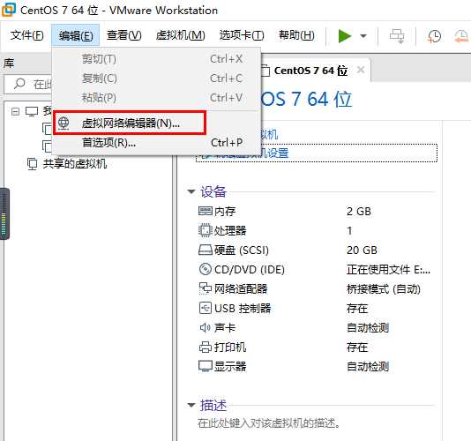The width and height of the screenshot is (471, 441).
Task: Click the globe icon beside 虚拟网络编辑器
Action: tap(64, 123)
